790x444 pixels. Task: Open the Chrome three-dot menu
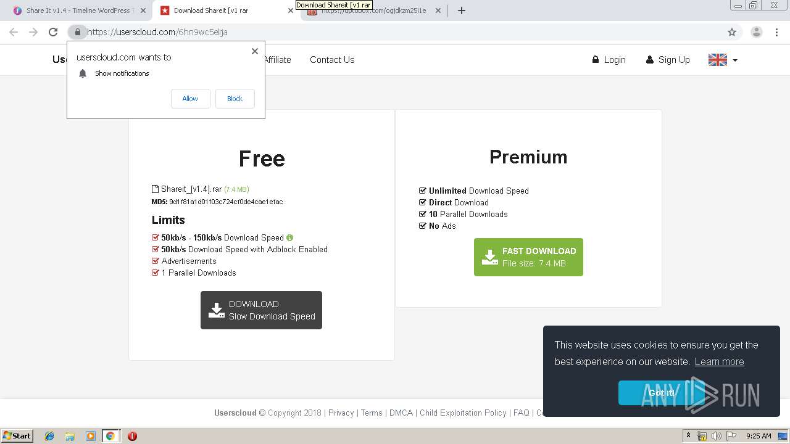coord(776,32)
